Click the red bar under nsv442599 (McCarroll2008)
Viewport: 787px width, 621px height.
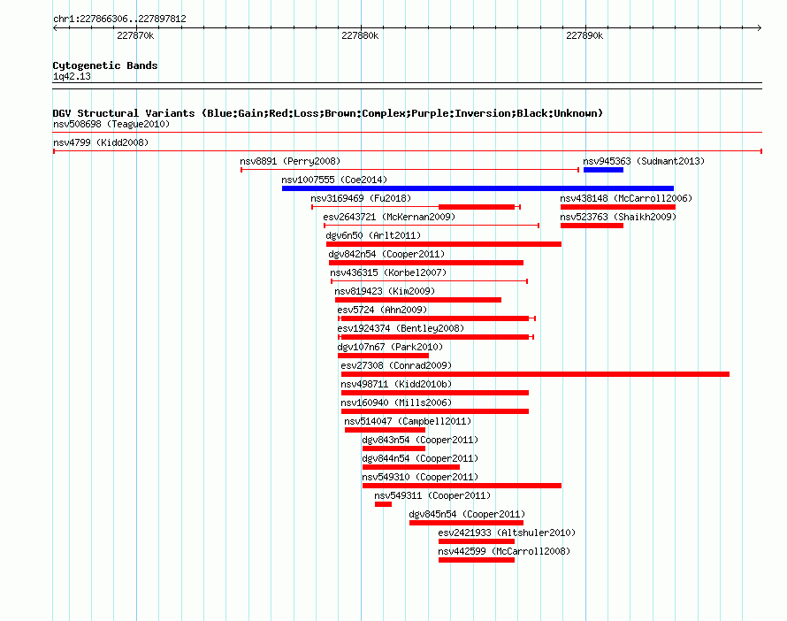click(x=477, y=560)
